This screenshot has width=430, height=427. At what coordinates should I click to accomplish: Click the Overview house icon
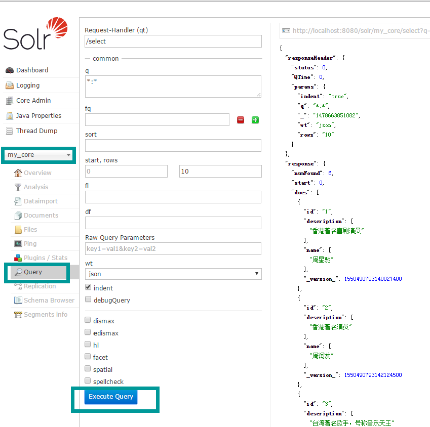point(18,173)
